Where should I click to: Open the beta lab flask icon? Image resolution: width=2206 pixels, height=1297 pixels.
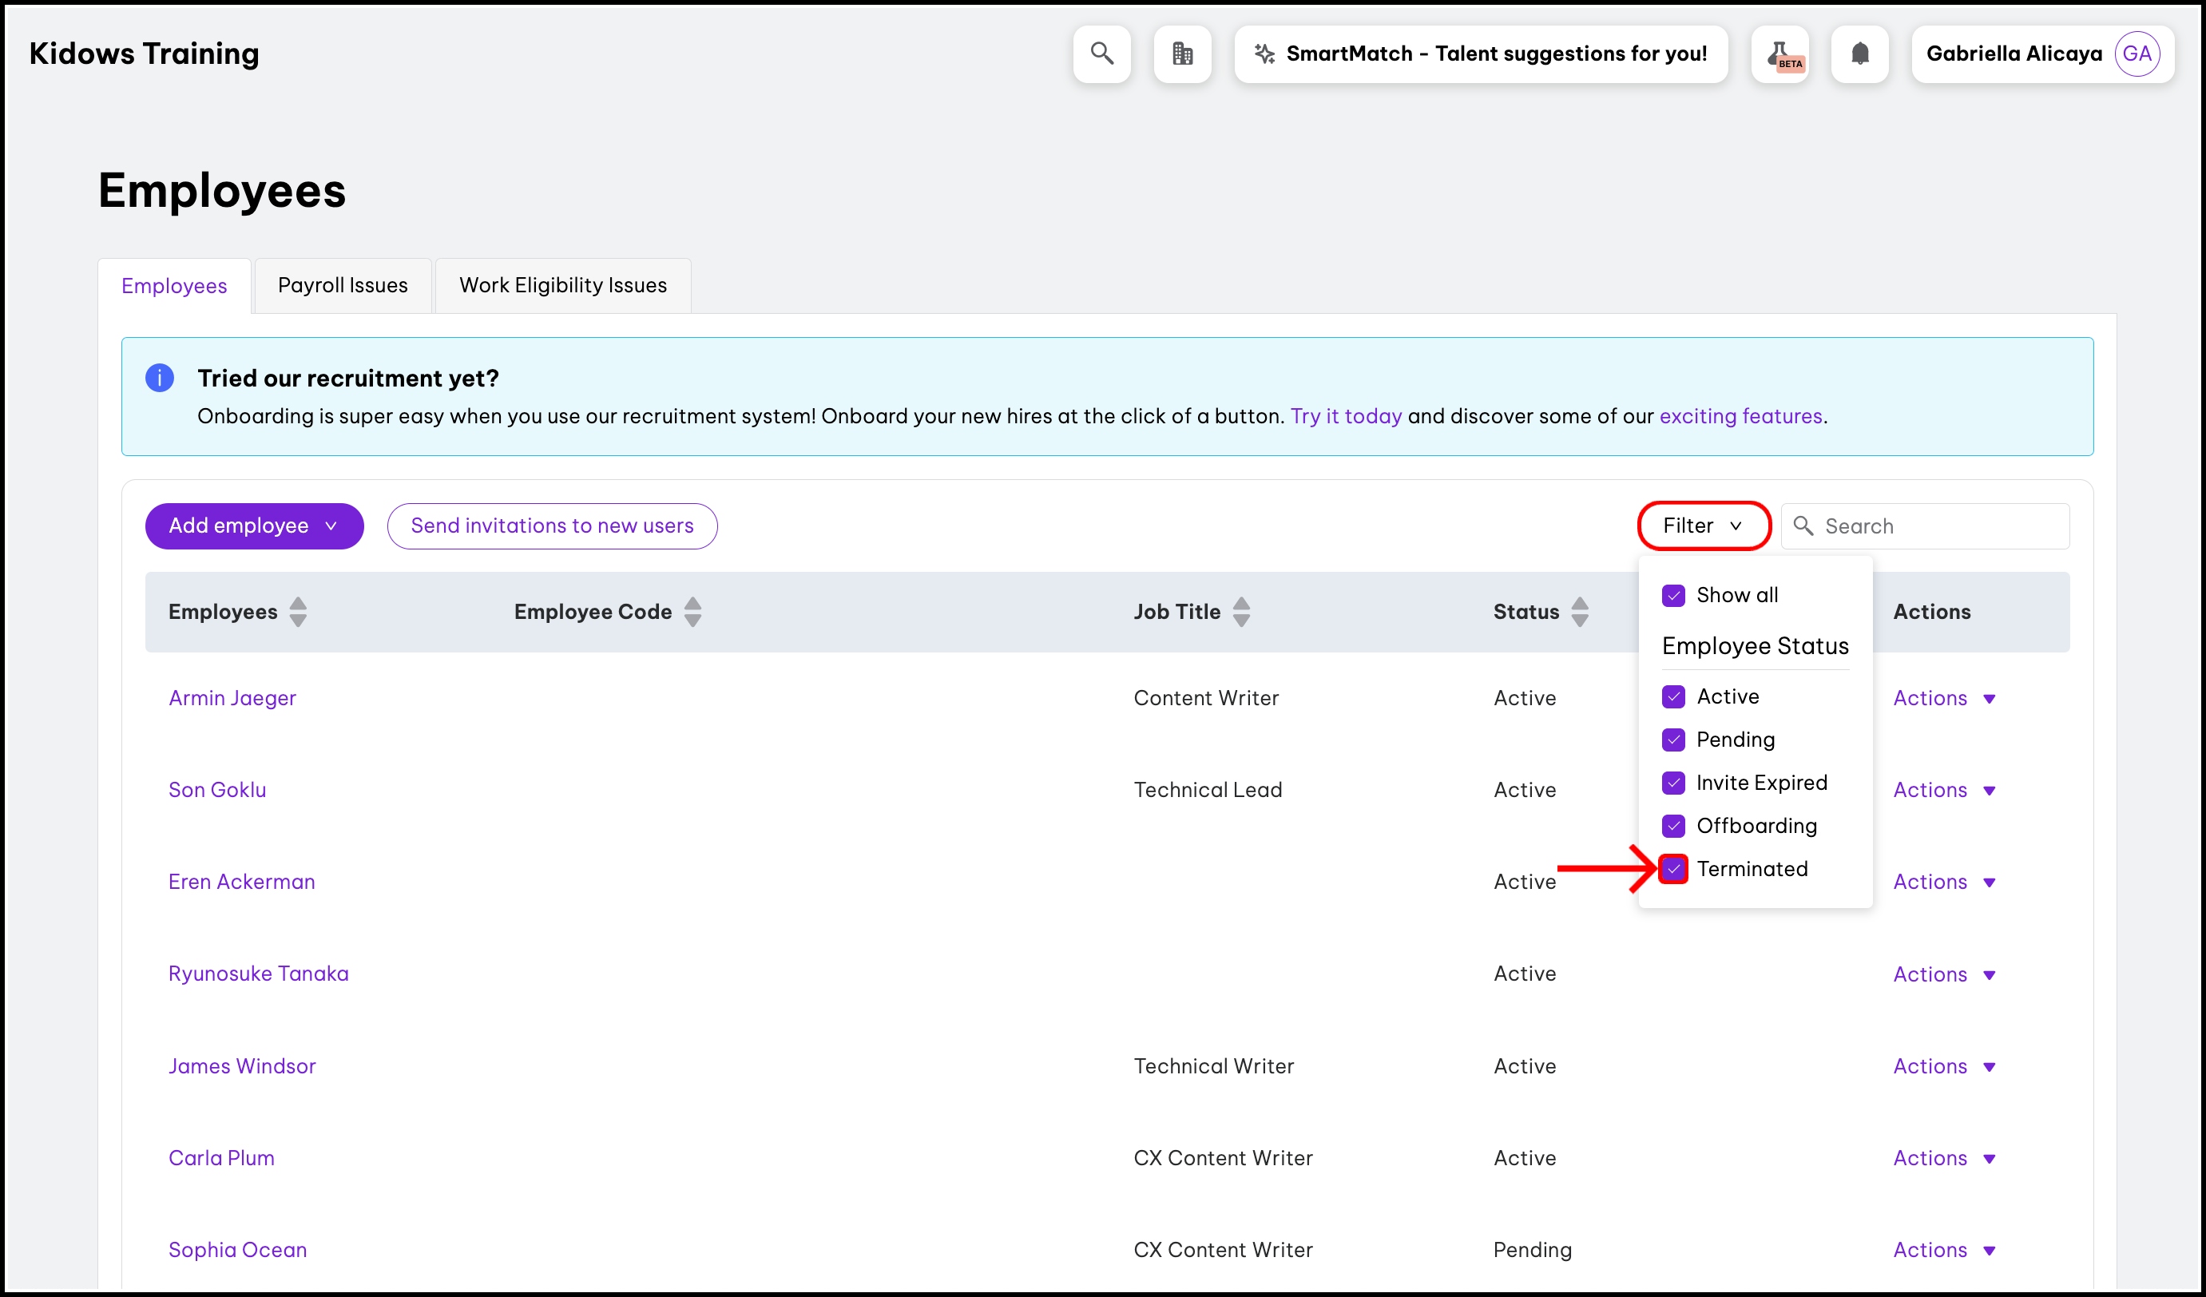[x=1779, y=54]
